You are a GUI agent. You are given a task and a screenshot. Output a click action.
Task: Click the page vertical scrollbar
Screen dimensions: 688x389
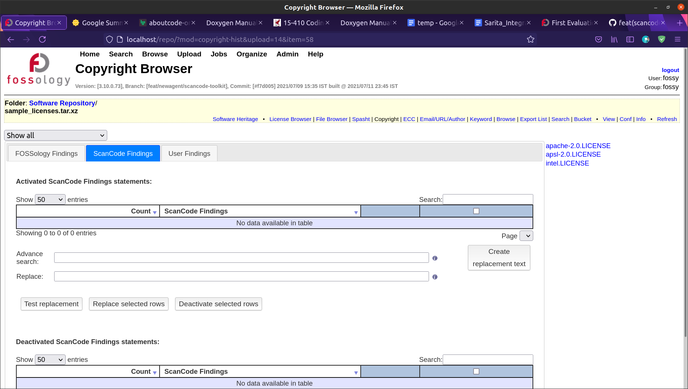(x=685, y=193)
